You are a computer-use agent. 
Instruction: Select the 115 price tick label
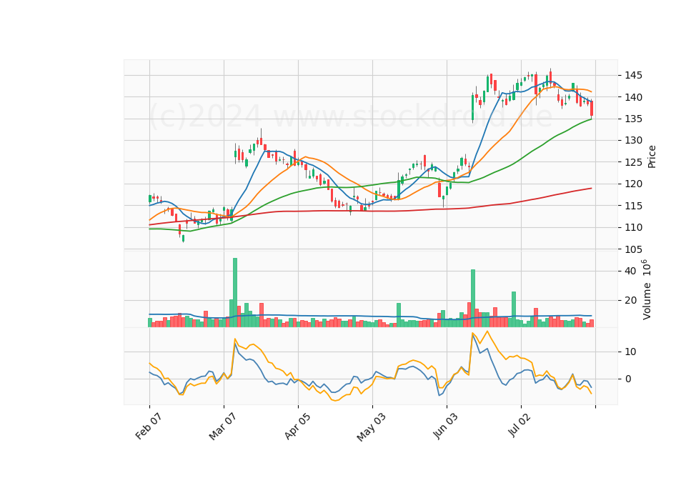[x=633, y=206]
